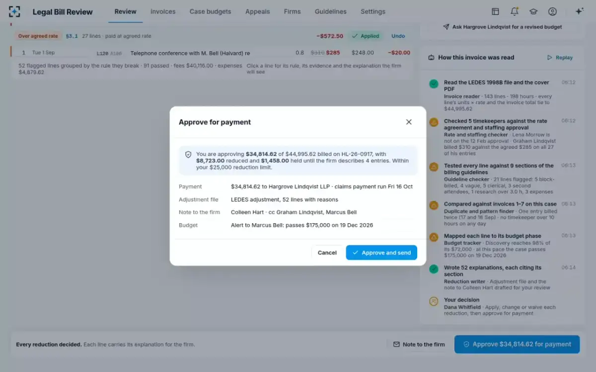Open the §3.1 guideline rule link
The width and height of the screenshot is (596, 372).
pyautogui.click(x=72, y=36)
